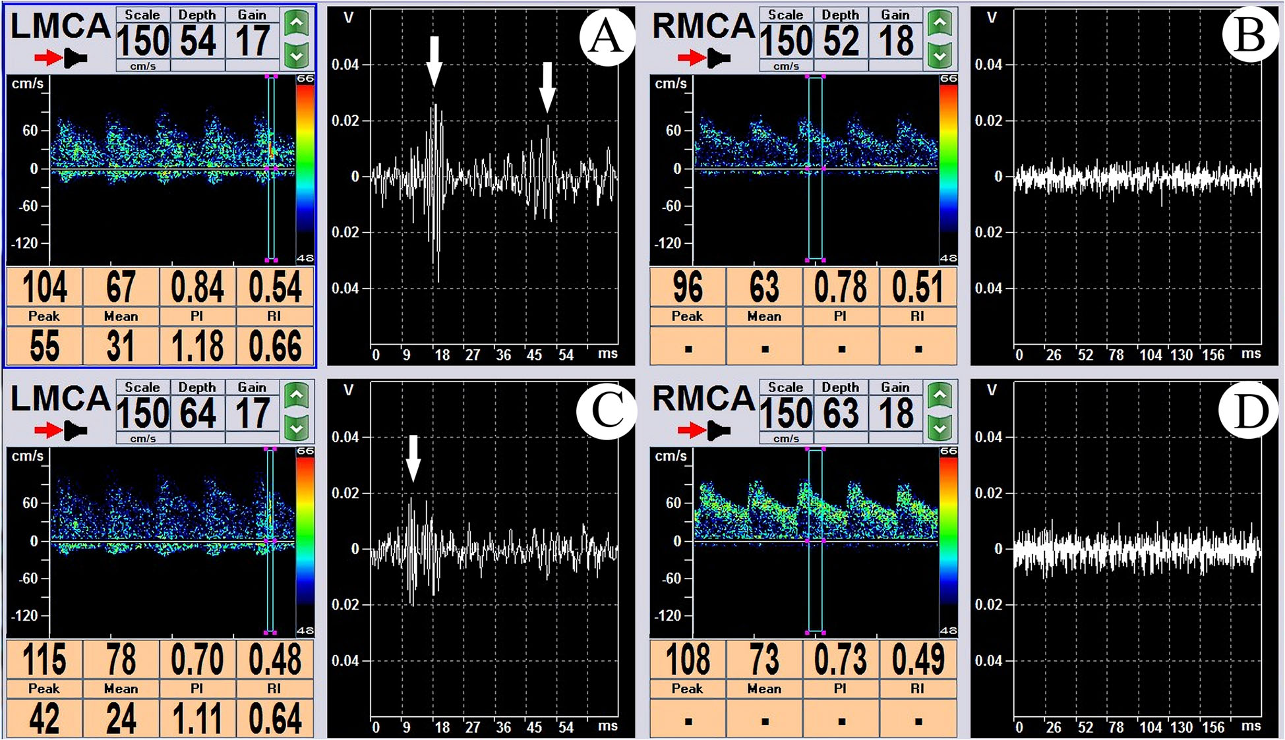
Task: Click green down arrow in bottom RMCA panel
Action: coord(940,428)
